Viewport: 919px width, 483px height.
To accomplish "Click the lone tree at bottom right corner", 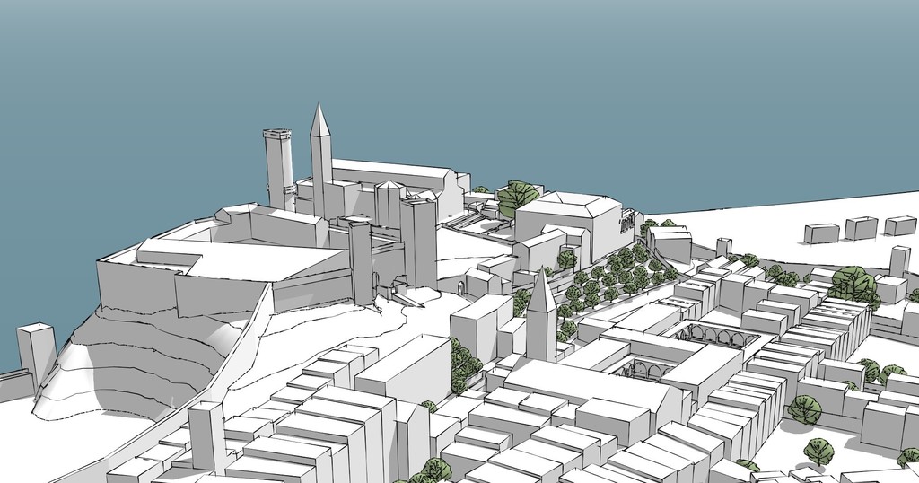I will [x=818, y=451].
